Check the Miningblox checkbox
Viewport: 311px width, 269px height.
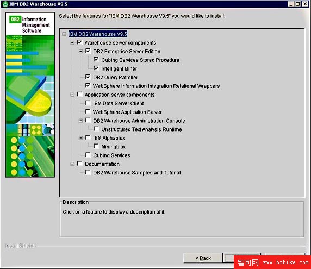pyautogui.click(x=96, y=147)
